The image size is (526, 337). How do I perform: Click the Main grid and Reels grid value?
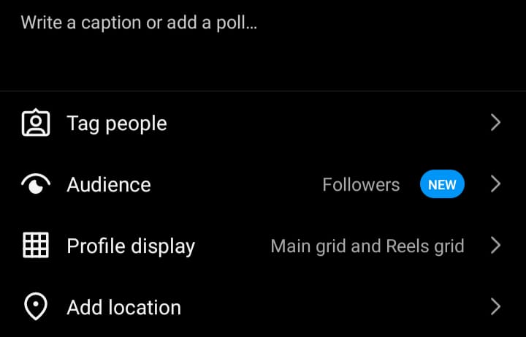(367, 246)
